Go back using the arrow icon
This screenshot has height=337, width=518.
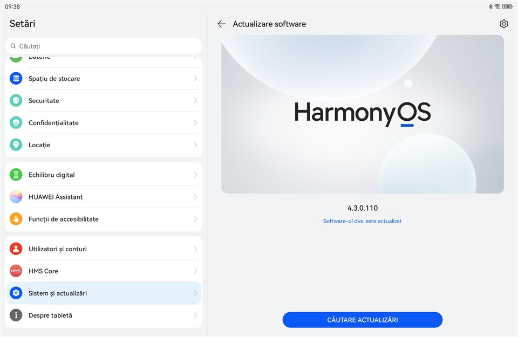click(221, 24)
